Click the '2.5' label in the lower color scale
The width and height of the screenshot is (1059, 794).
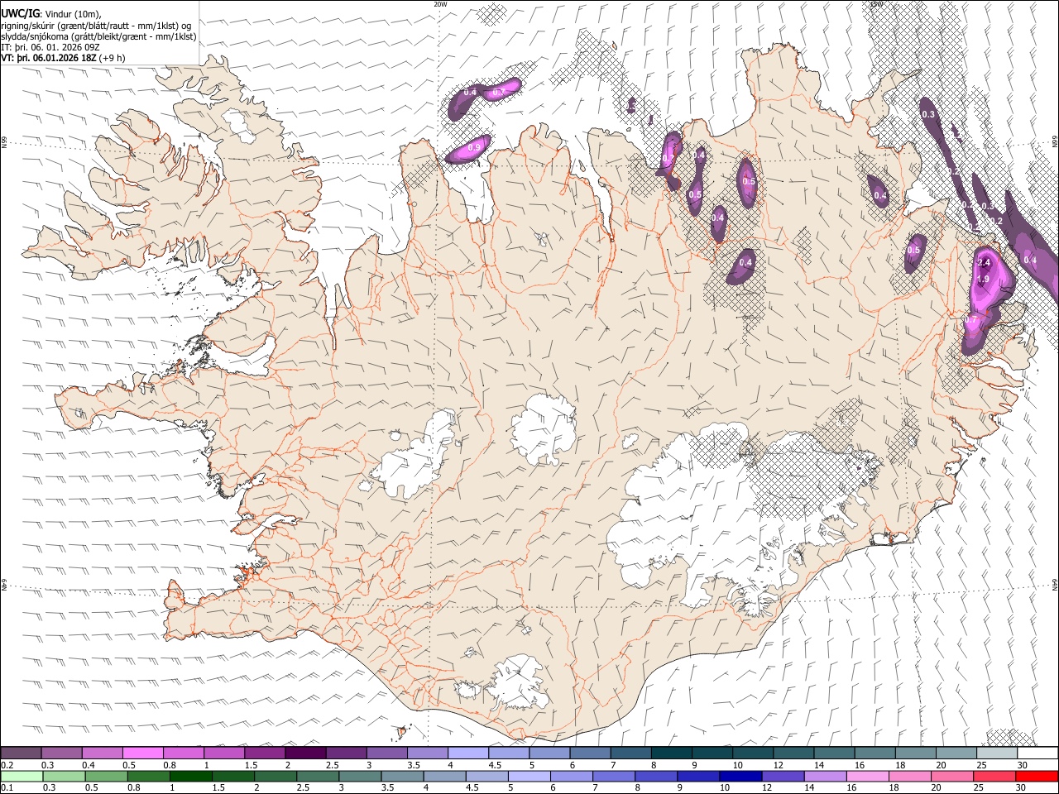click(x=302, y=787)
